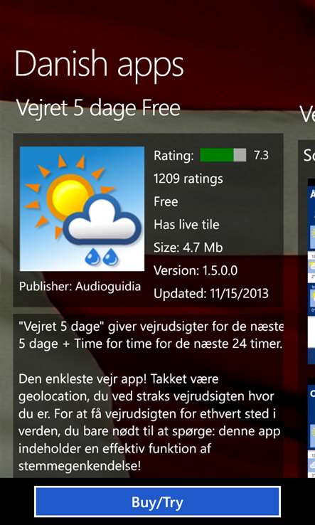
Task: Tap the stemmegenkendelse description line
Action: pos(80,467)
